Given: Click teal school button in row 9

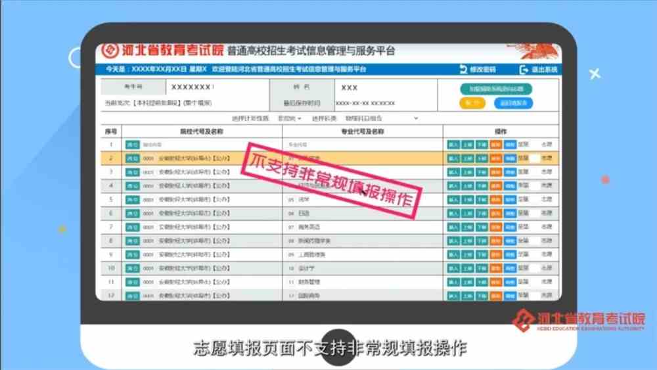Looking at the screenshot, I should pos(133,255).
